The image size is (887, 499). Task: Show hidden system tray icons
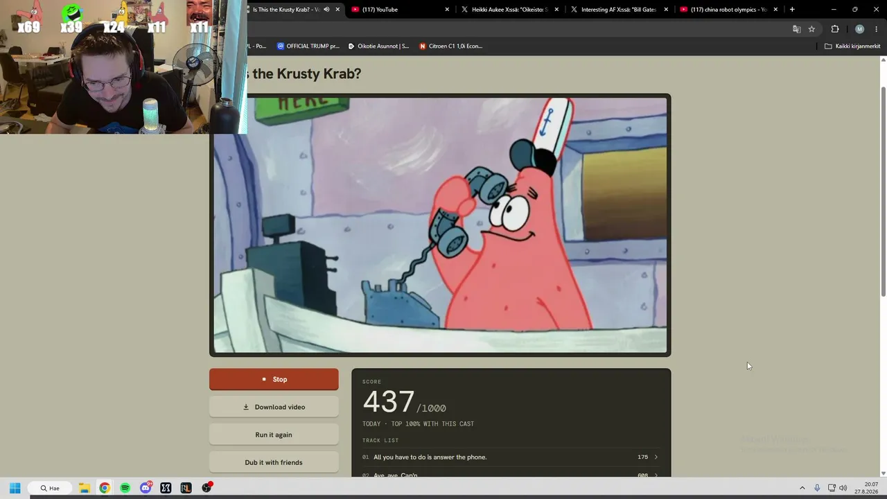pos(802,488)
